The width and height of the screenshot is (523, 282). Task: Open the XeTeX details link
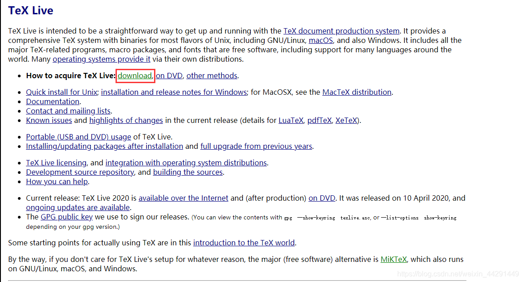(x=346, y=120)
